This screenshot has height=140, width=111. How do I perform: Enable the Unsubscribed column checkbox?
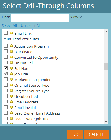[x=6, y=96]
